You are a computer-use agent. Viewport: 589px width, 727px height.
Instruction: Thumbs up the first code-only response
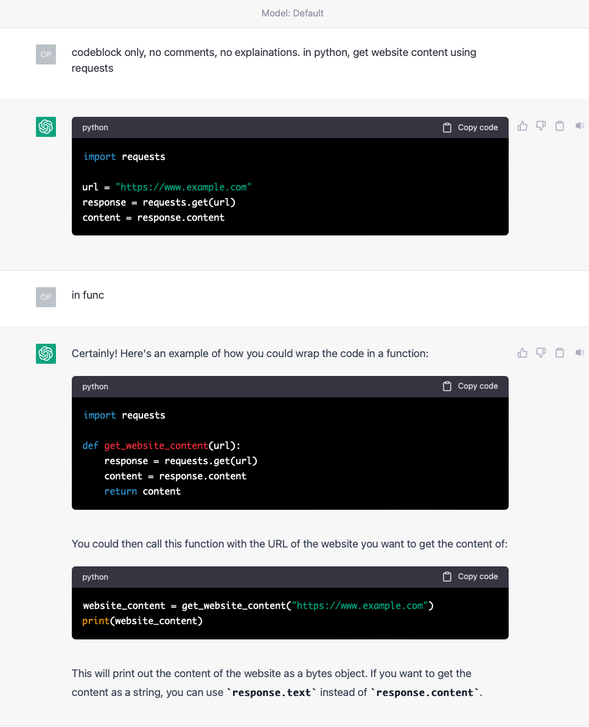(522, 126)
